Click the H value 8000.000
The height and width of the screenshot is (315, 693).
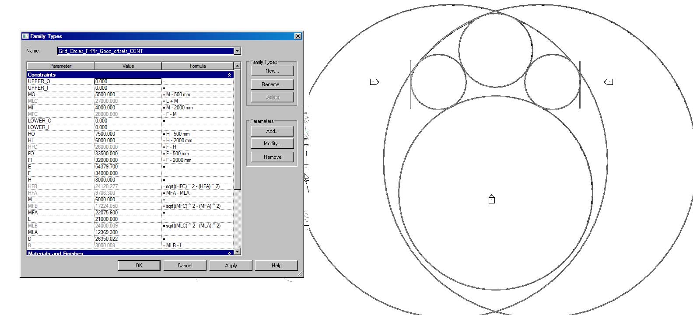coord(128,180)
